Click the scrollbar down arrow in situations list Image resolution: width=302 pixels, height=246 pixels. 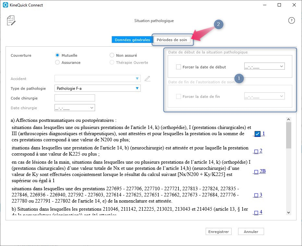click(x=288, y=213)
